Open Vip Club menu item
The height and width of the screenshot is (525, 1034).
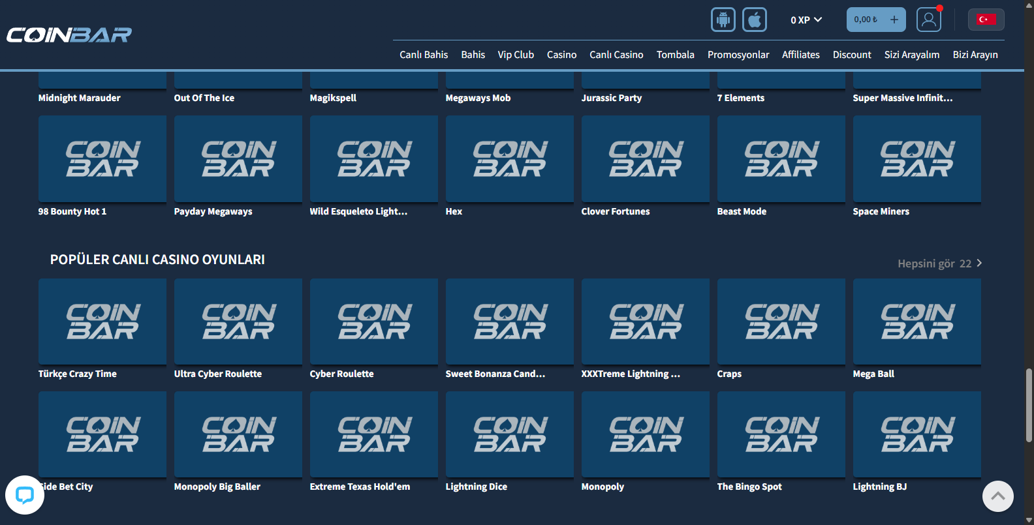[516, 55]
